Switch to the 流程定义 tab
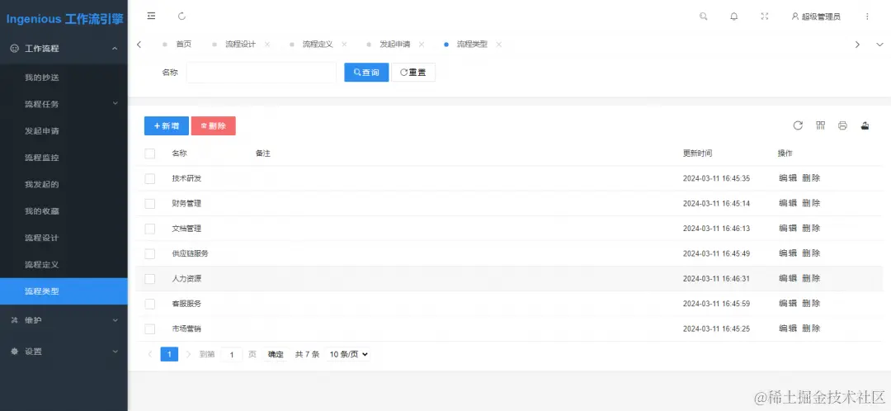The width and height of the screenshot is (891, 411). coord(318,45)
